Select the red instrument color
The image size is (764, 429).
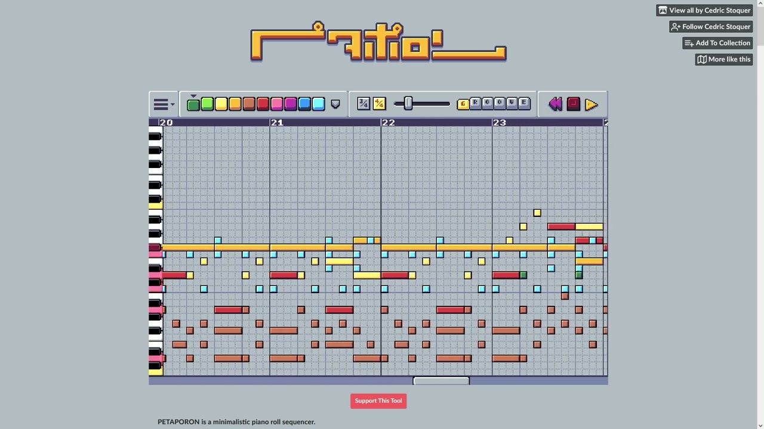click(x=263, y=104)
